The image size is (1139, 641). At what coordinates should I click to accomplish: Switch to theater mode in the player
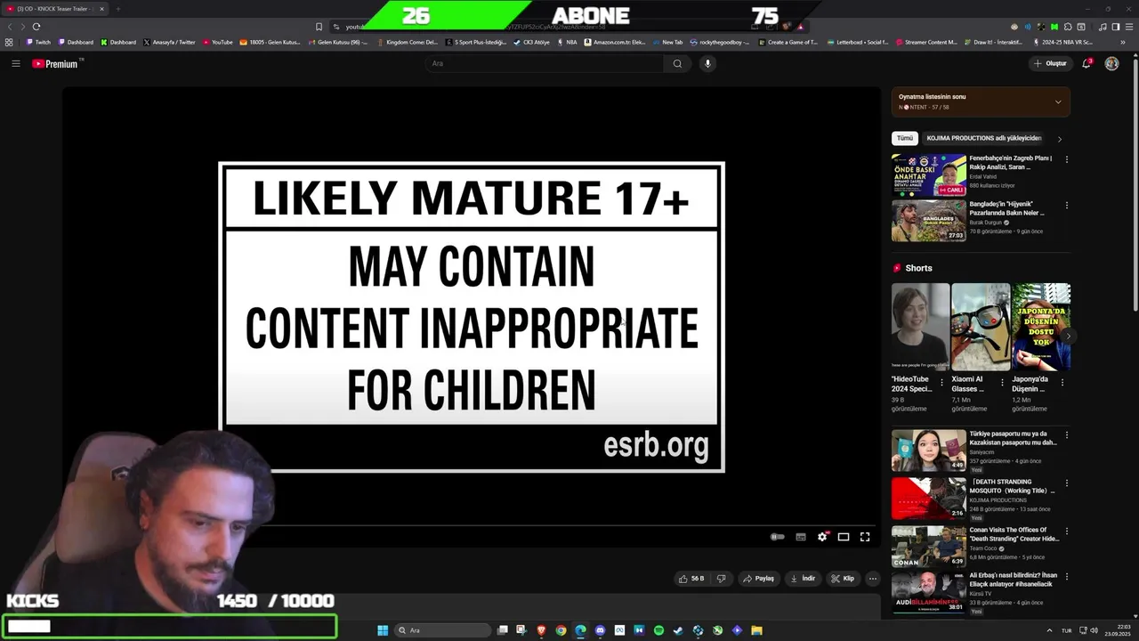tap(844, 537)
